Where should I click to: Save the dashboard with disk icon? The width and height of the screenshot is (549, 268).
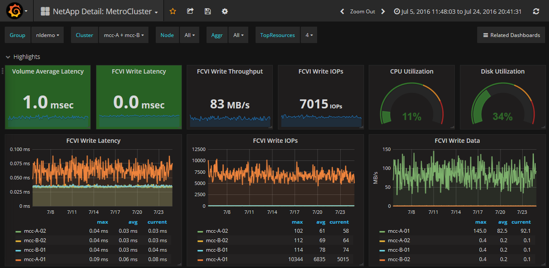(207, 12)
